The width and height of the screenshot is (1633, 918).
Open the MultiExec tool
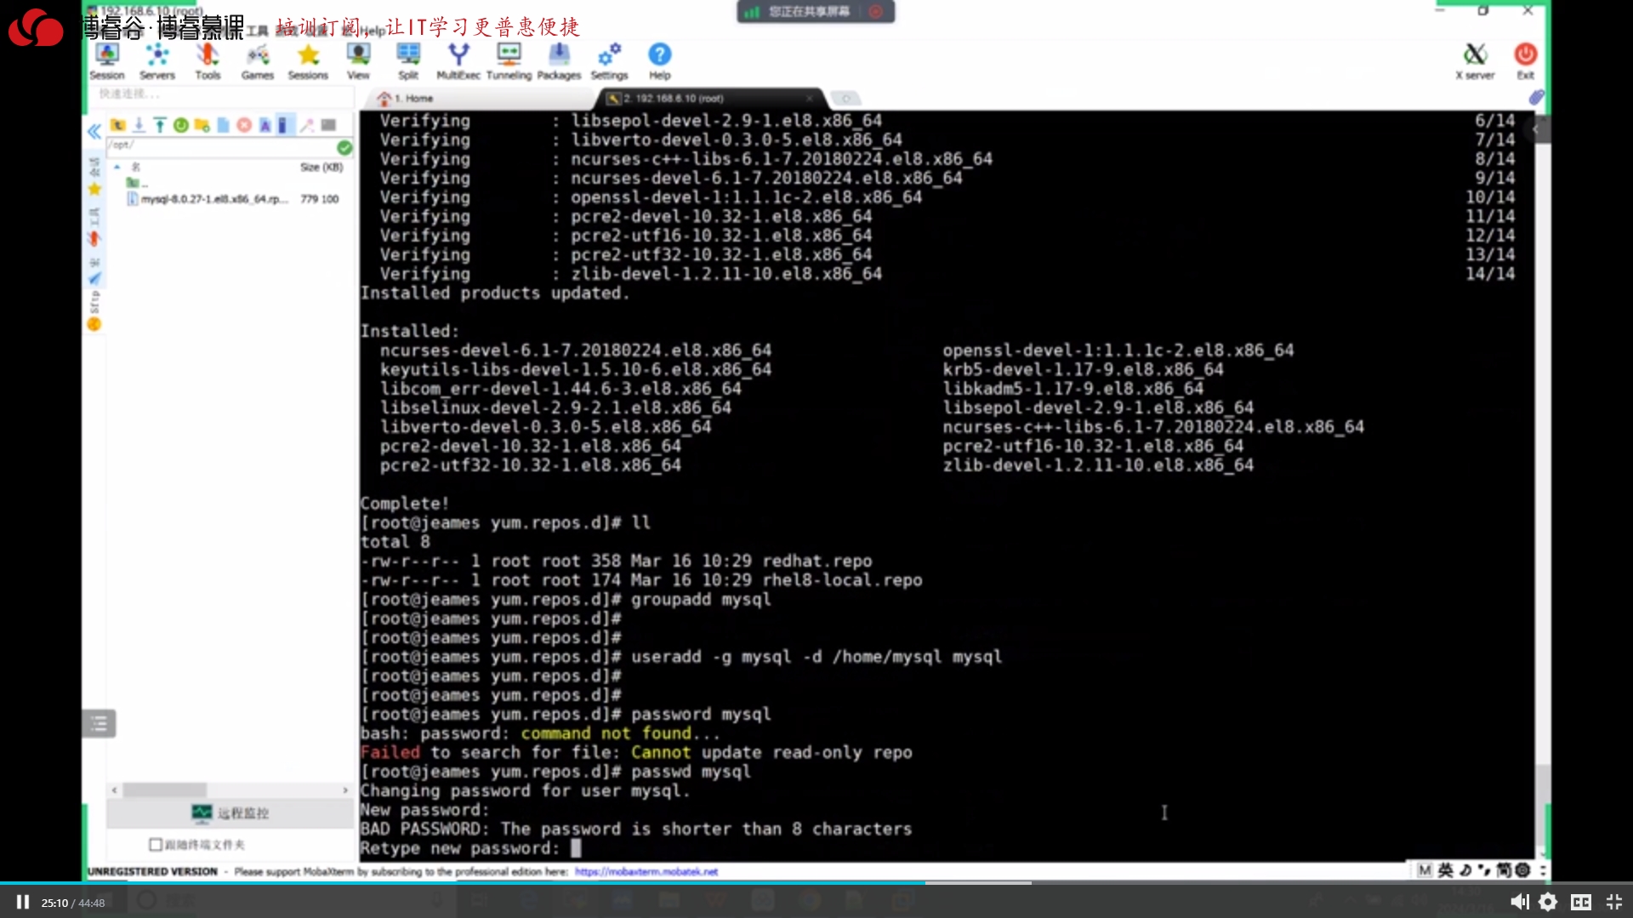(x=458, y=61)
